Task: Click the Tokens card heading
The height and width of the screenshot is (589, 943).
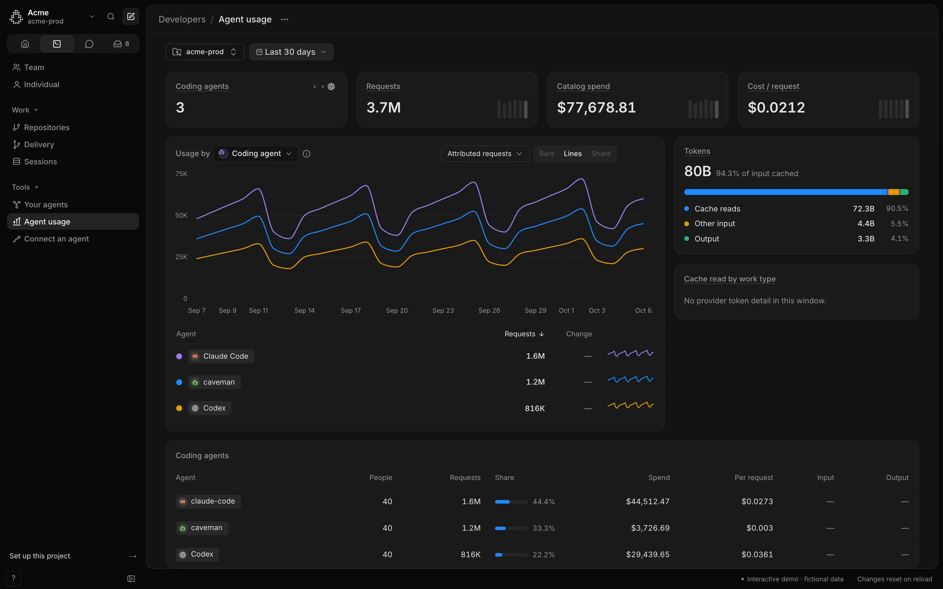Action: (x=697, y=151)
